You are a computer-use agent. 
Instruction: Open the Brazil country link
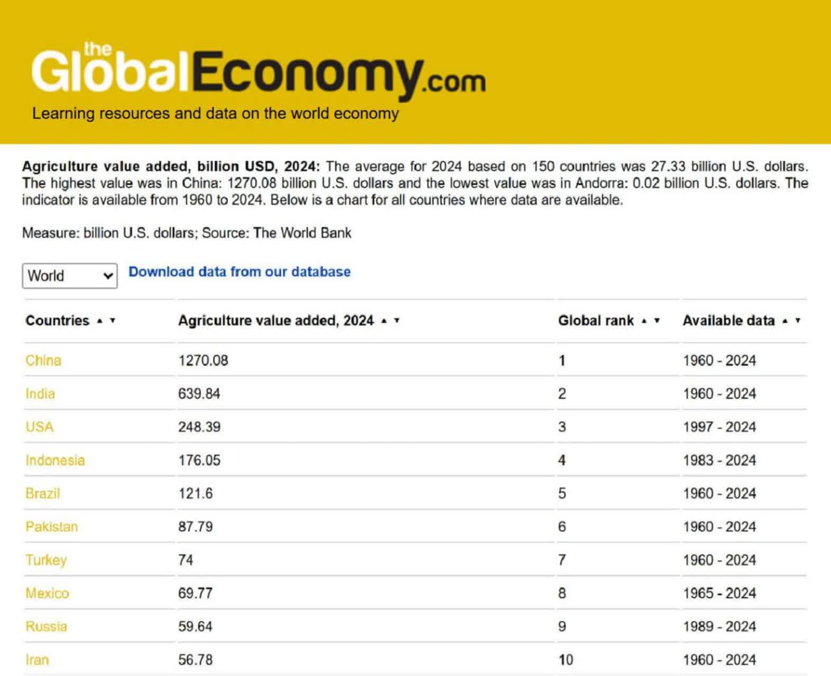click(x=43, y=493)
